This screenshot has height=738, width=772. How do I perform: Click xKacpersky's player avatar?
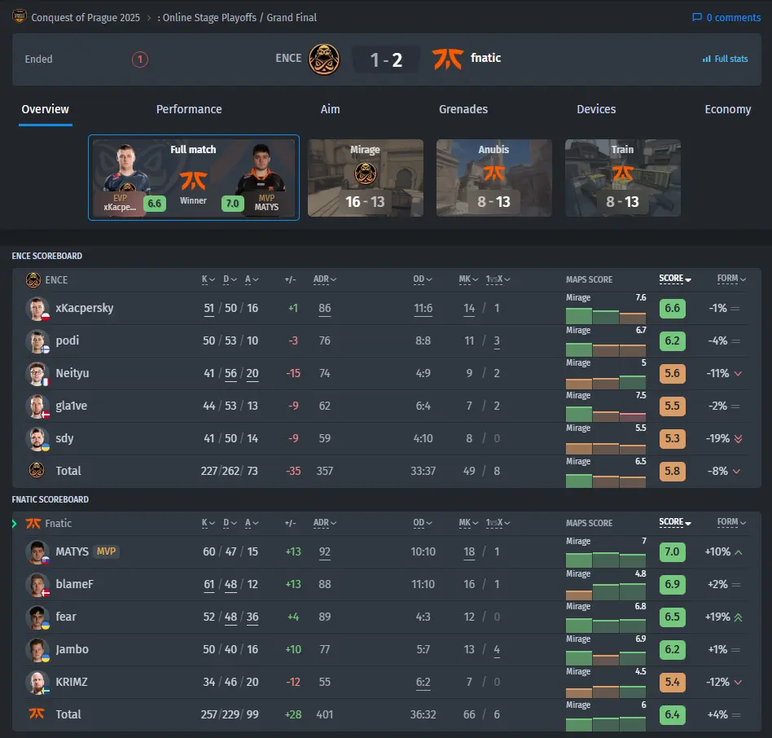[x=37, y=309]
